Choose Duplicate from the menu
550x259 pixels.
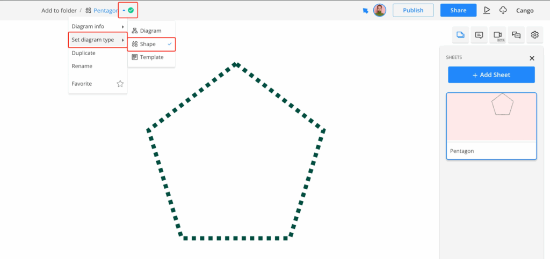point(84,53)
